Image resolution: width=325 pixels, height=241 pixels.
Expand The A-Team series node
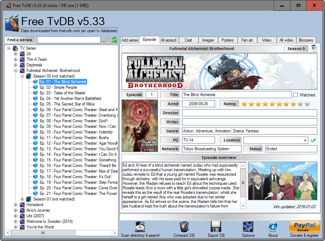click(15, 59)
